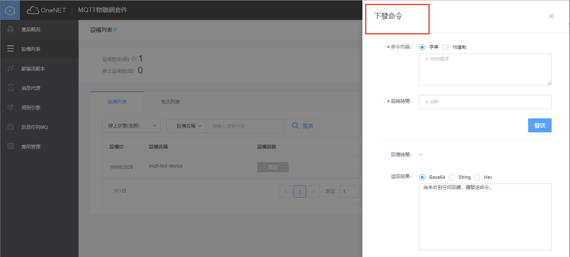Click page number 1 in pagination

(300, 191)
